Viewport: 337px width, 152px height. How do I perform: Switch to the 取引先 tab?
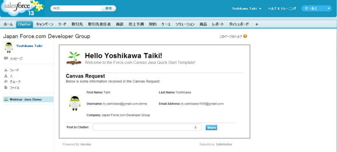[77, 24]
